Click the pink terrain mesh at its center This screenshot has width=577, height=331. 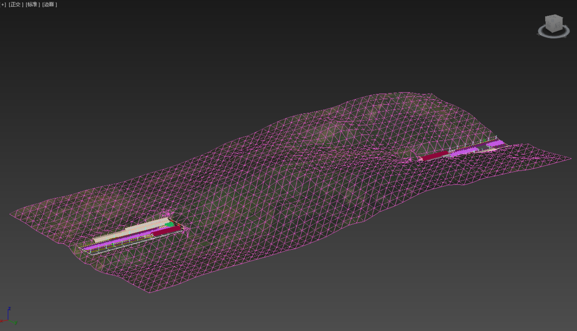tap(289, 188)
